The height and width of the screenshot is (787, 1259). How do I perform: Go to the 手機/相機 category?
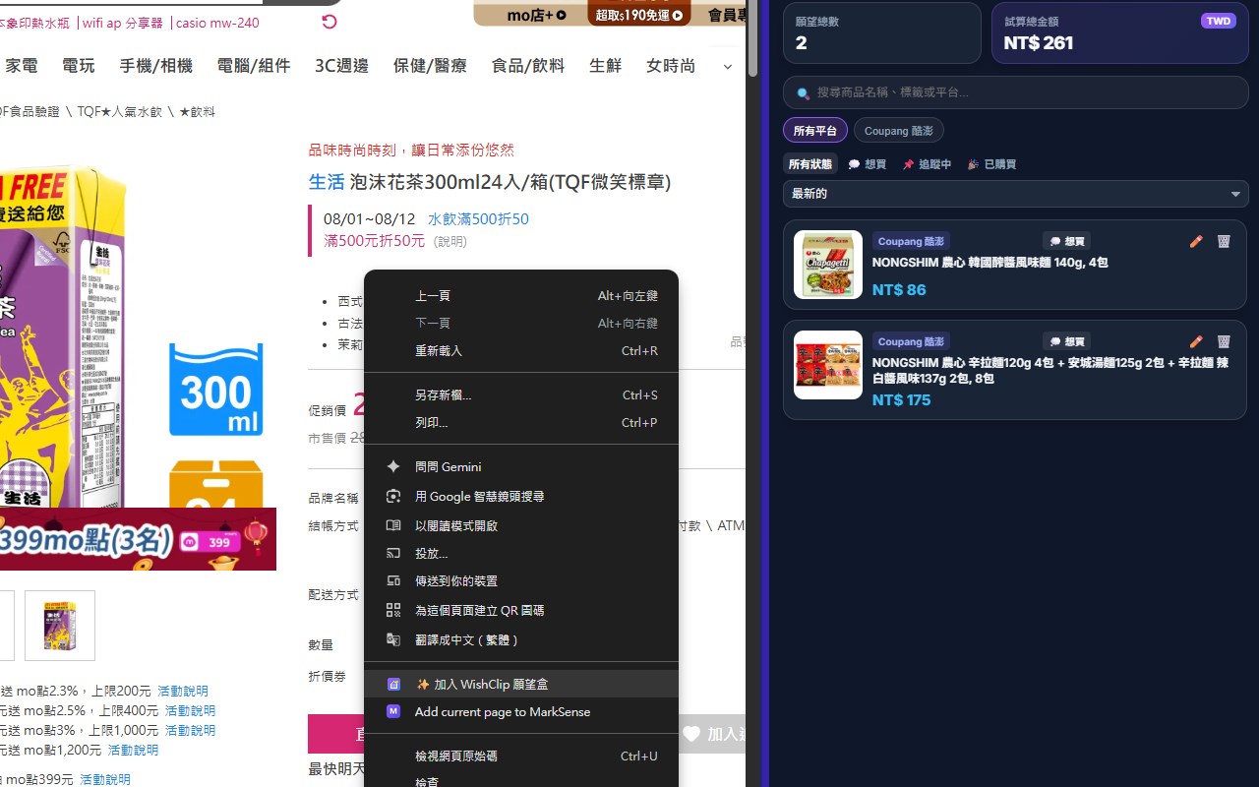[x=156, y=66]
